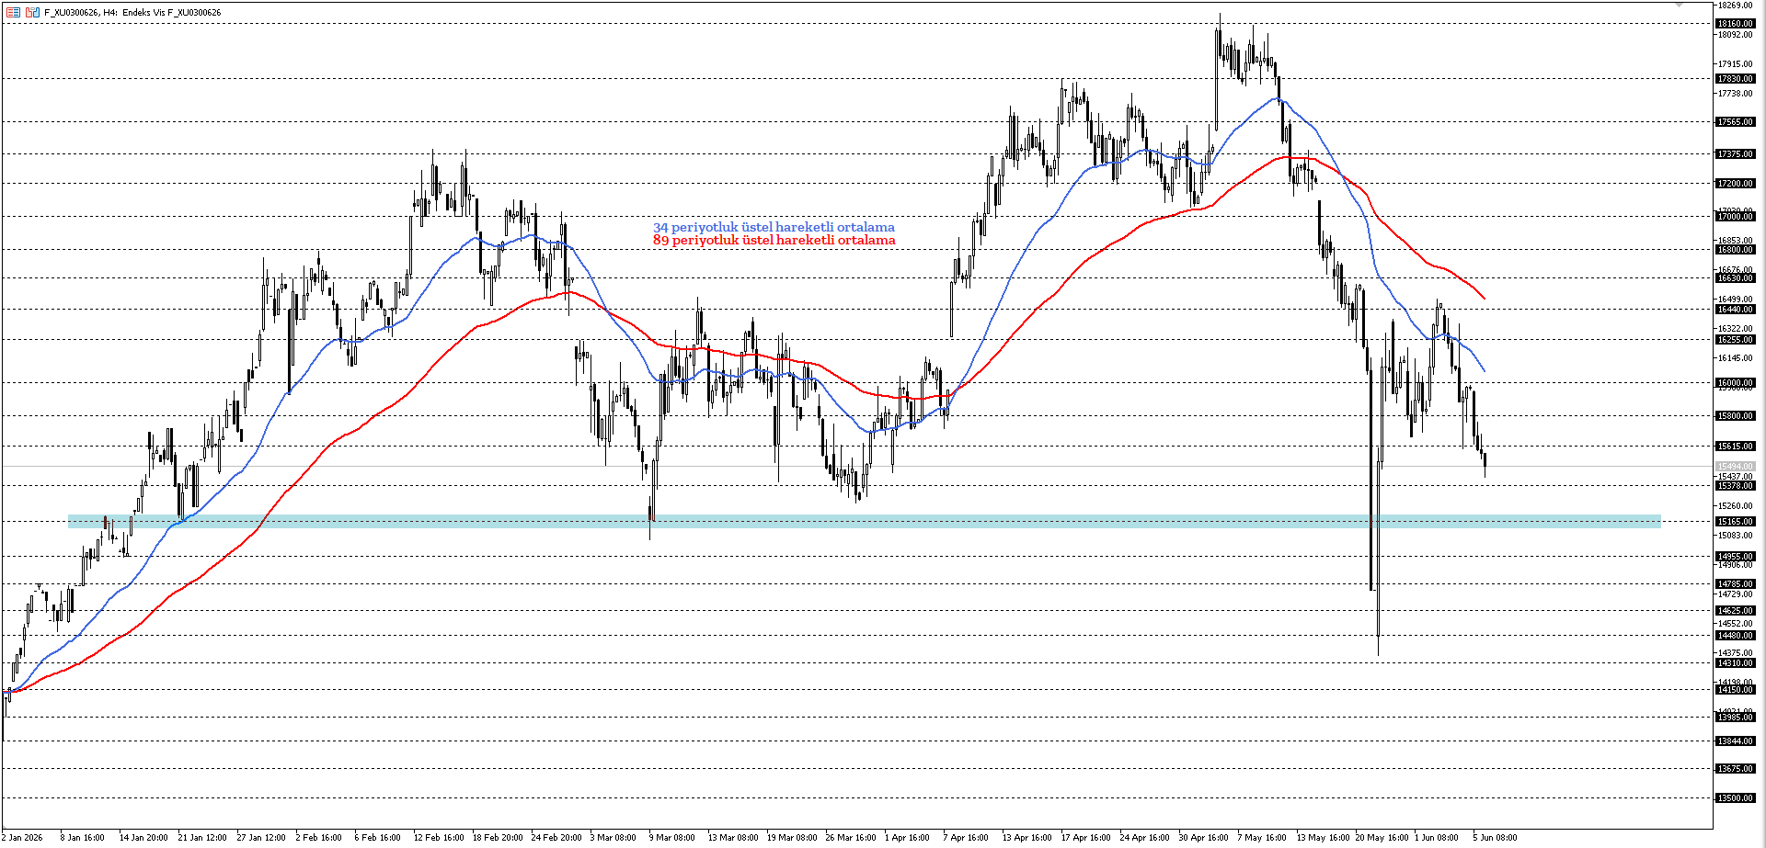
Task: Click the 14150.00 price level label
Action: point(1736,690)
